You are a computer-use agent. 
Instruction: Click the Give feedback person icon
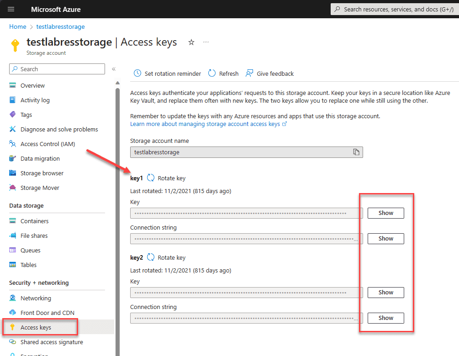tap(249, 73)
